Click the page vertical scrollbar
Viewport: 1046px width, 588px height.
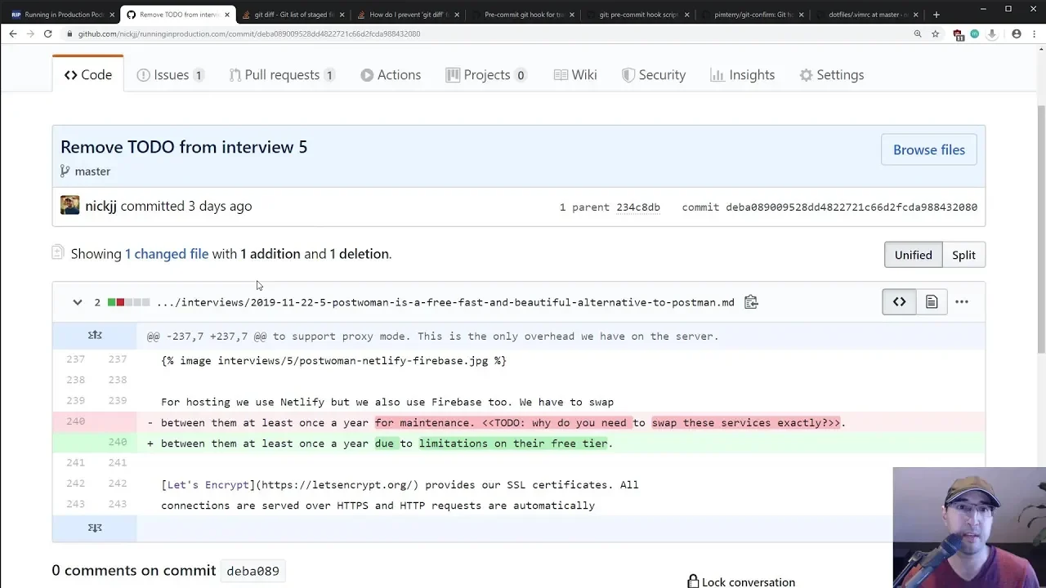[1041, 229]
